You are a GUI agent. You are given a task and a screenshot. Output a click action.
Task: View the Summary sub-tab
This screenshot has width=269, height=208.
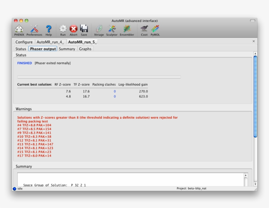(x=67, y=49)
